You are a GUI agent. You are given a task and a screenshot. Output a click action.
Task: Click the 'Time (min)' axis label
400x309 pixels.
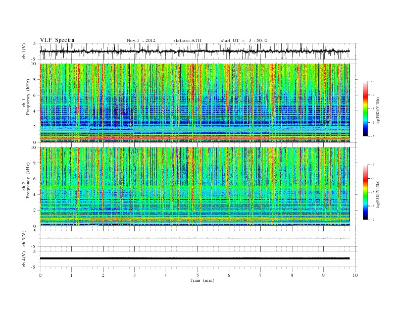coord(202,280)
